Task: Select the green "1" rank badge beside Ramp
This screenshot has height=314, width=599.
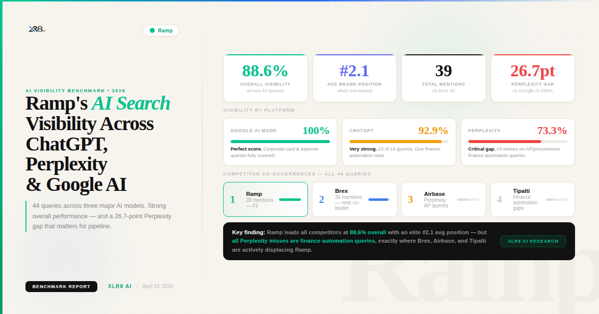Action: click(233, 199)
